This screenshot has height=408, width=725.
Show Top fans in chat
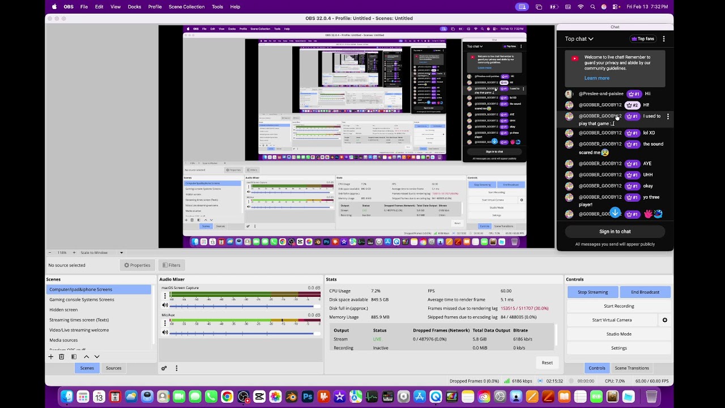click(643, 39)
